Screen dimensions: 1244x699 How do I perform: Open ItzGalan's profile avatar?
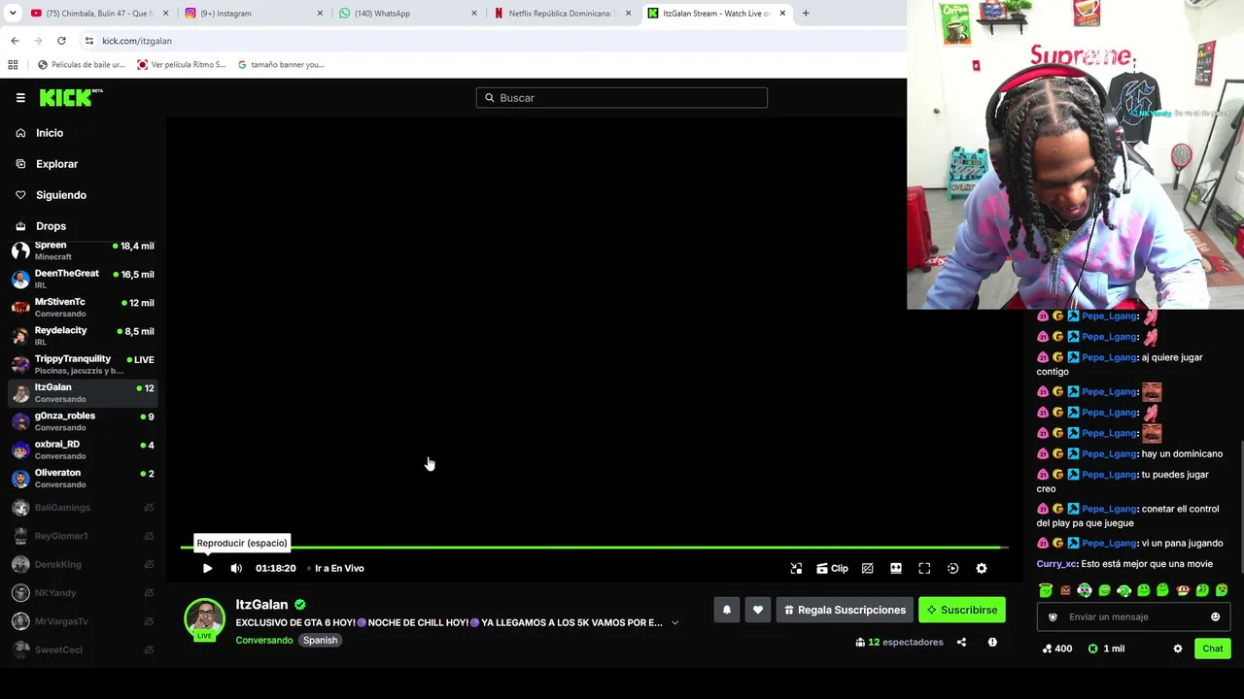(x=204, y=618)
